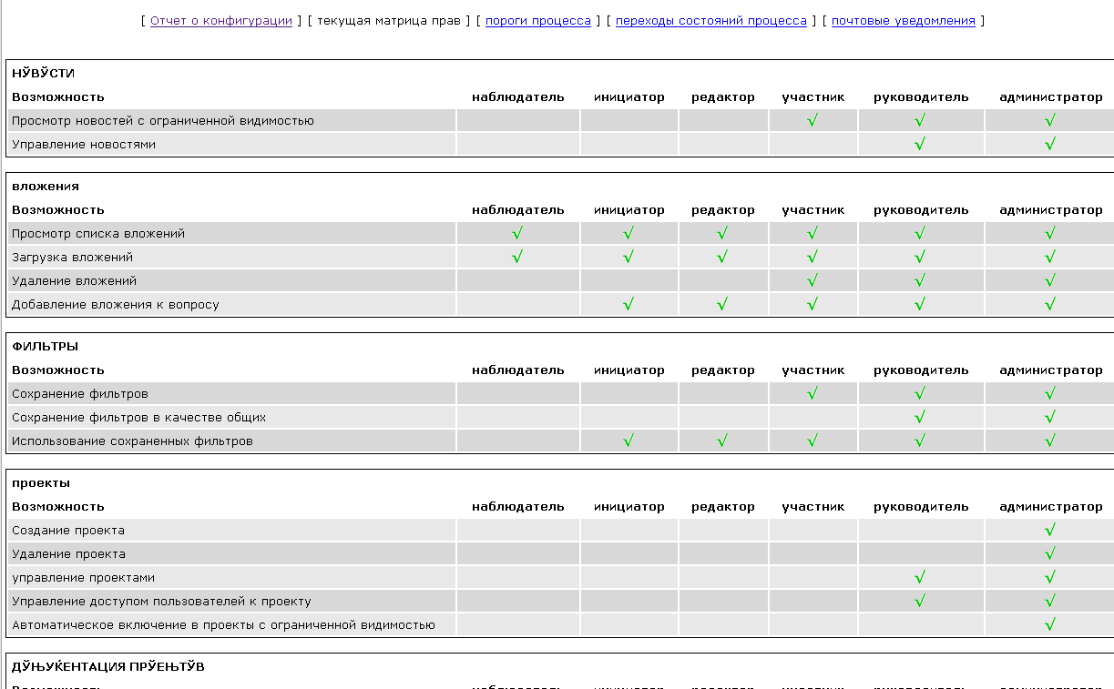Click the проекты section heading
Viewport: 1114px width, 689px height.
click(x=41, y=482)
